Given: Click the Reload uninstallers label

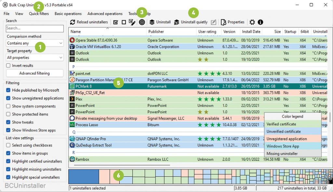Looking at the screenshot, I should (92, 22).
